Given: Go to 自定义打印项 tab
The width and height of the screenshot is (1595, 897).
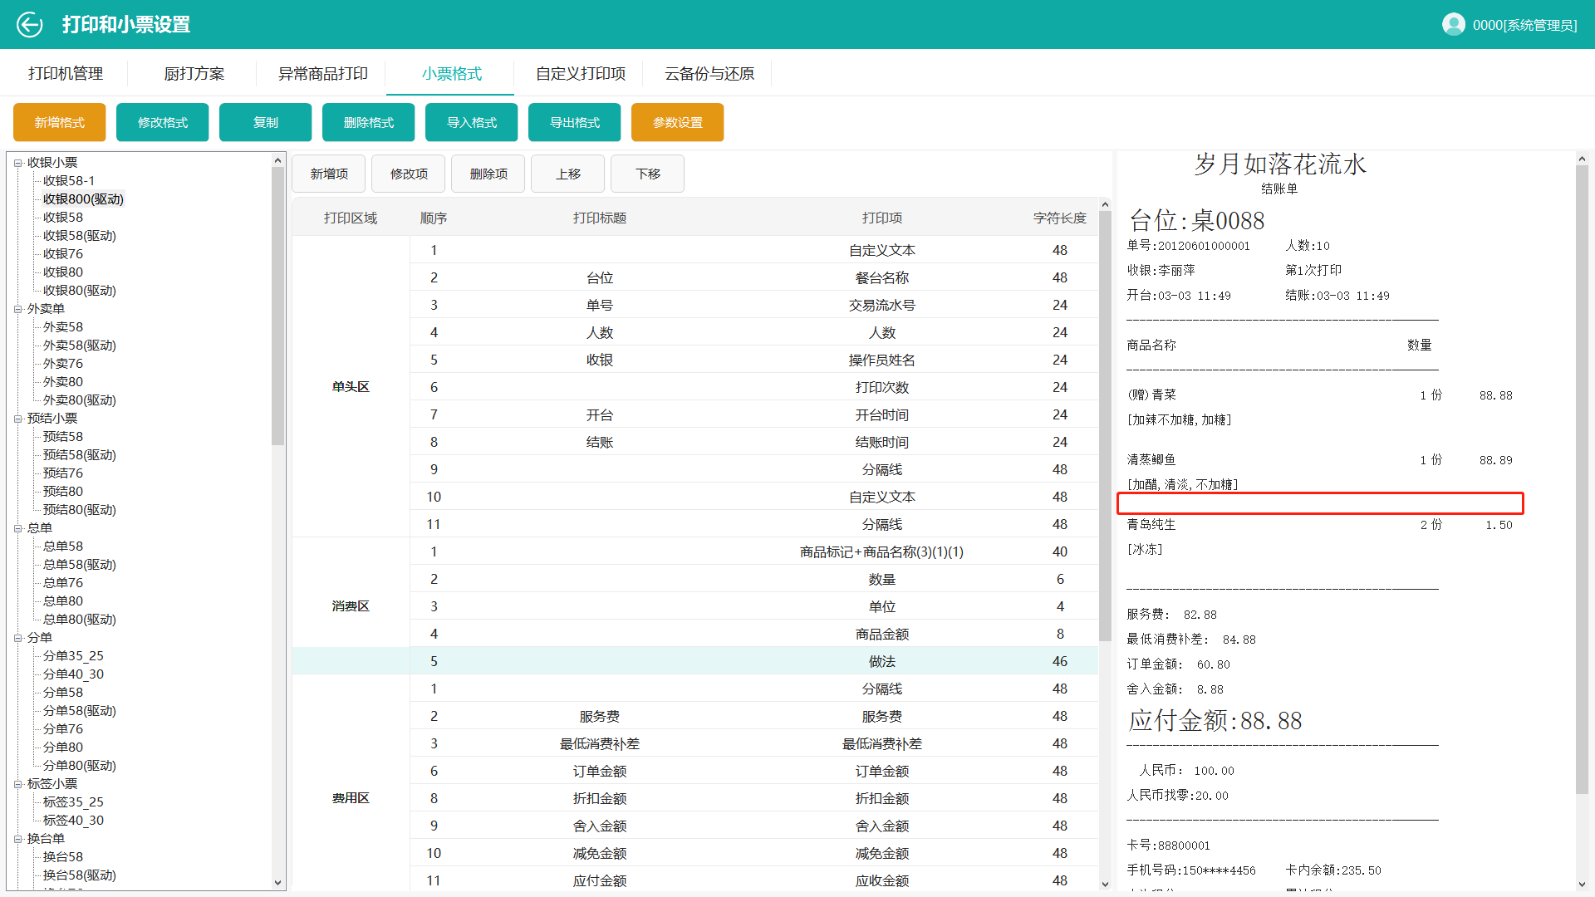Looking at the screenshot, I should click(x=581, y=74).
